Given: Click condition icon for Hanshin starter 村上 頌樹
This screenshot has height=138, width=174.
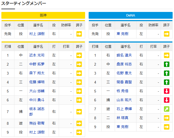Looking at the screenshot, I should click(x=79, y=34).
